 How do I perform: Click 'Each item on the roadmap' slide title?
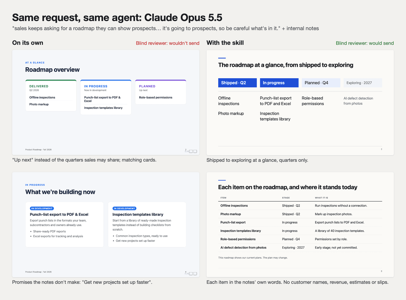(x=287, y=187)
